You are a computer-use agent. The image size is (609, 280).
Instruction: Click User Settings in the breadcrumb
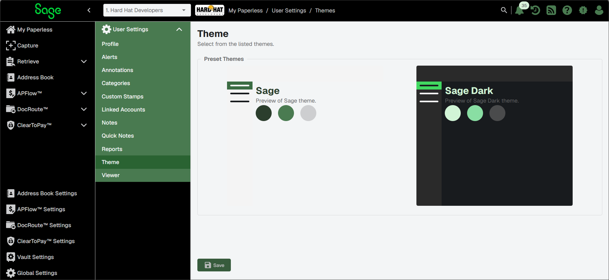[x=289, y=11]
